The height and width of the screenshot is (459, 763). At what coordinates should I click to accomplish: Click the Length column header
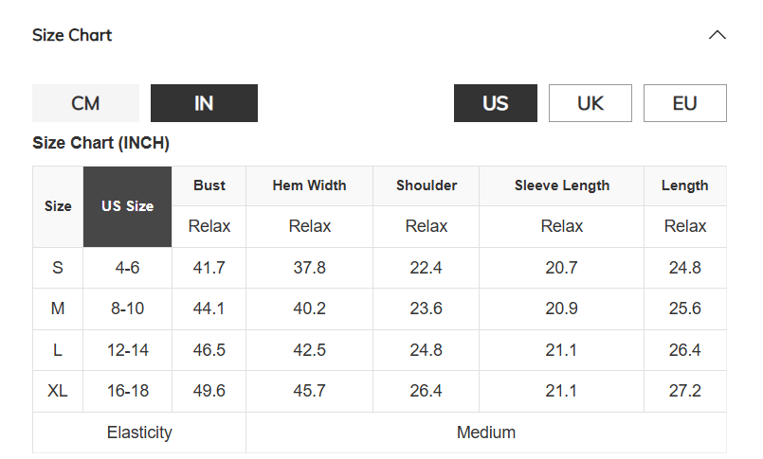click(685, 185)
